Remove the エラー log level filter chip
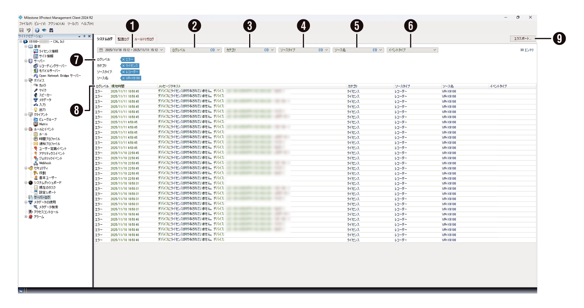This screenshot has width=584, height=308. click(x=123, y=59)
